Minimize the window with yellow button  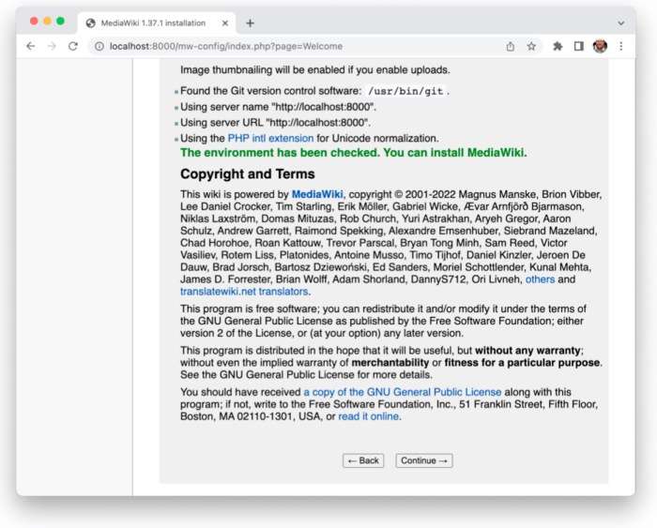[x=47, y=21]
